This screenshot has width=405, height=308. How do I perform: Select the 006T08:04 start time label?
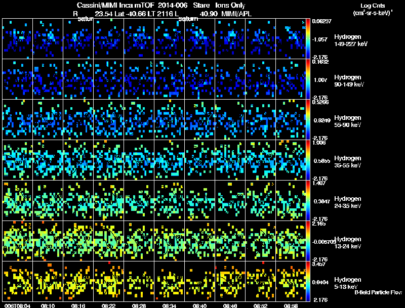pyautogui.click(x=17, y=305)
